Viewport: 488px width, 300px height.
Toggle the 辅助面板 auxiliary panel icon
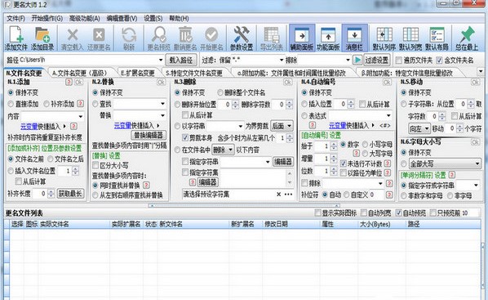[x=302, y=38]
